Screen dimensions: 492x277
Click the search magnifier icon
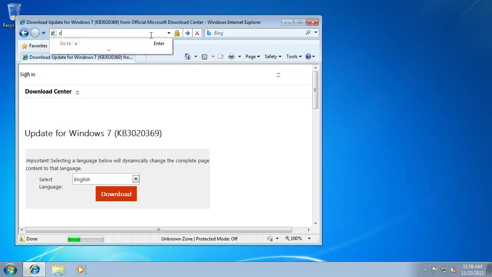(x=308, y=33)
